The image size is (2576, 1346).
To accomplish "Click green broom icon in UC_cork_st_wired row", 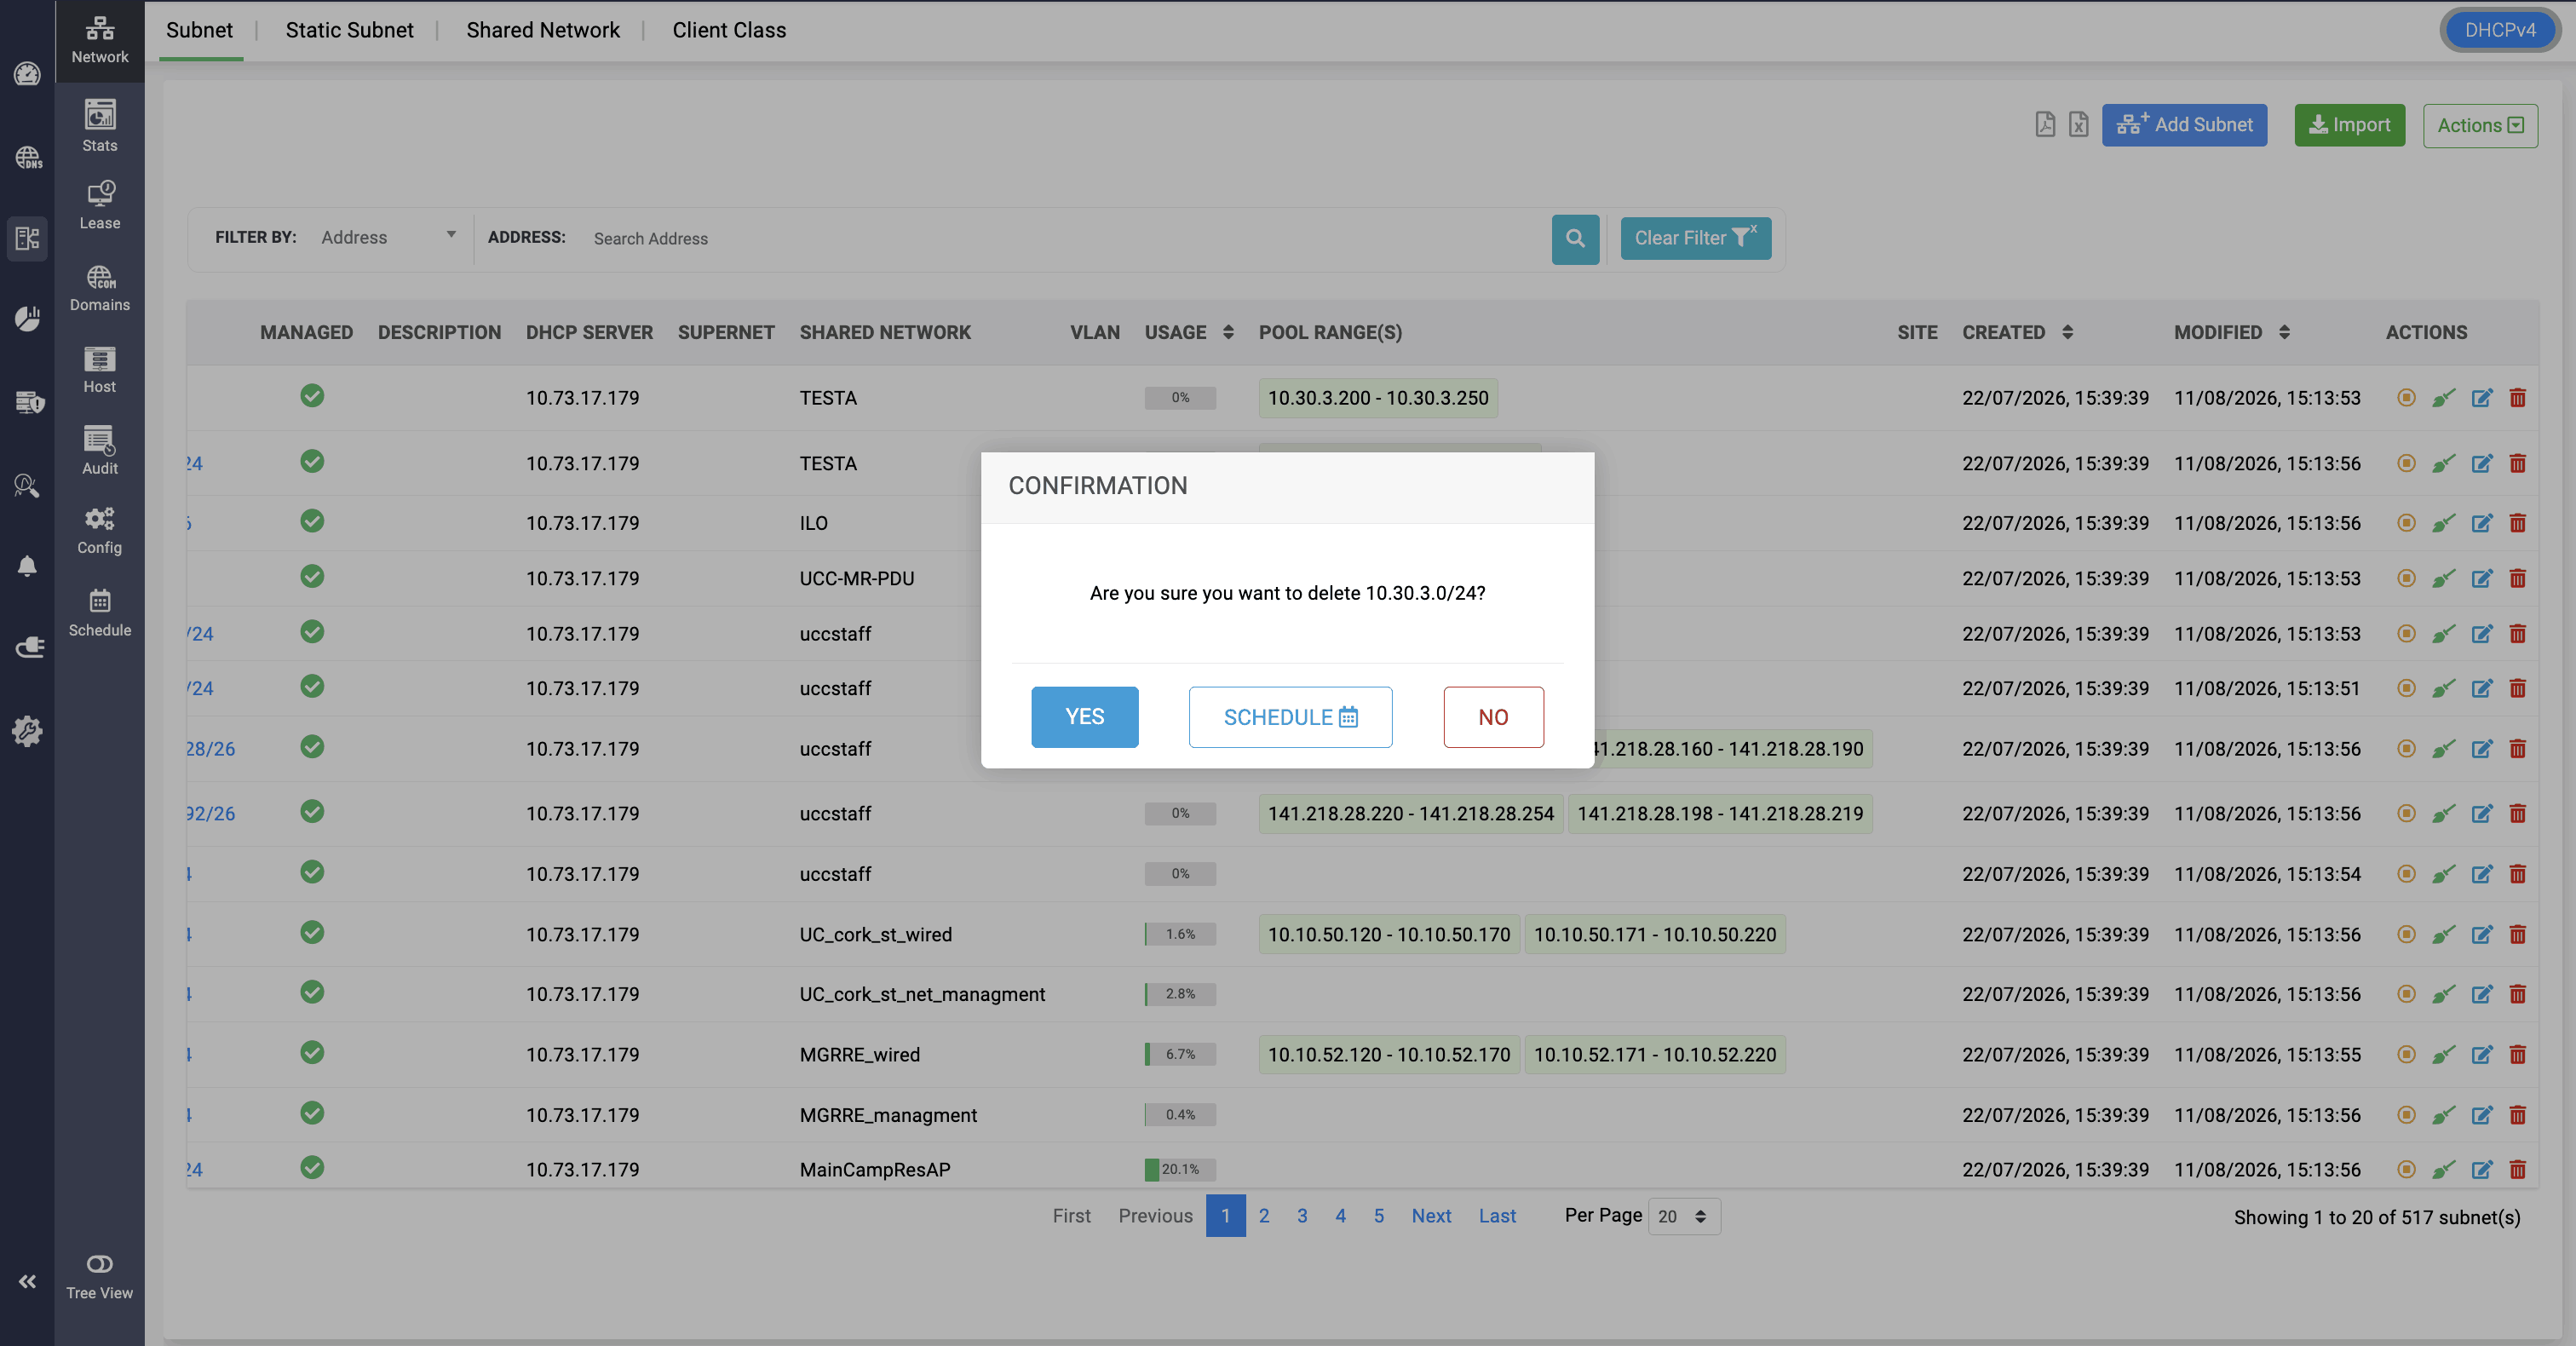I will [2444, 934].
